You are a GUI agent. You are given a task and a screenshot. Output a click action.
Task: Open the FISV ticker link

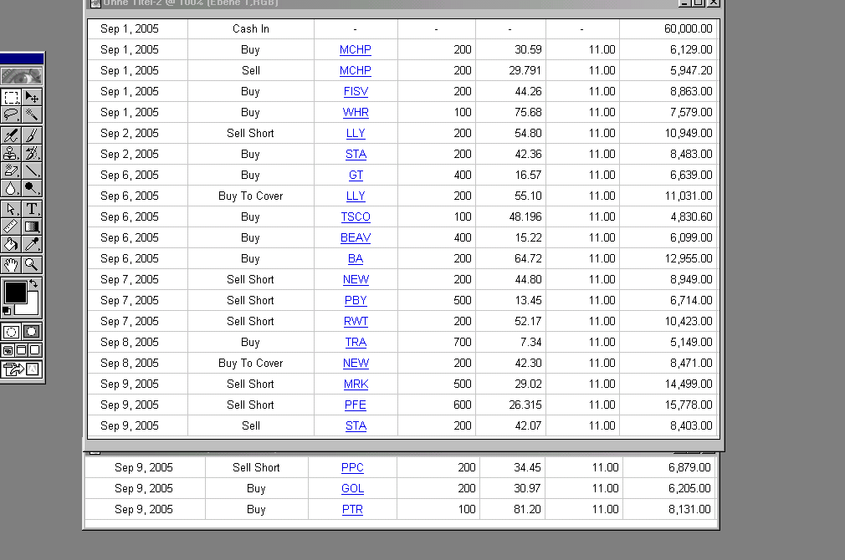tap(356, 92)
